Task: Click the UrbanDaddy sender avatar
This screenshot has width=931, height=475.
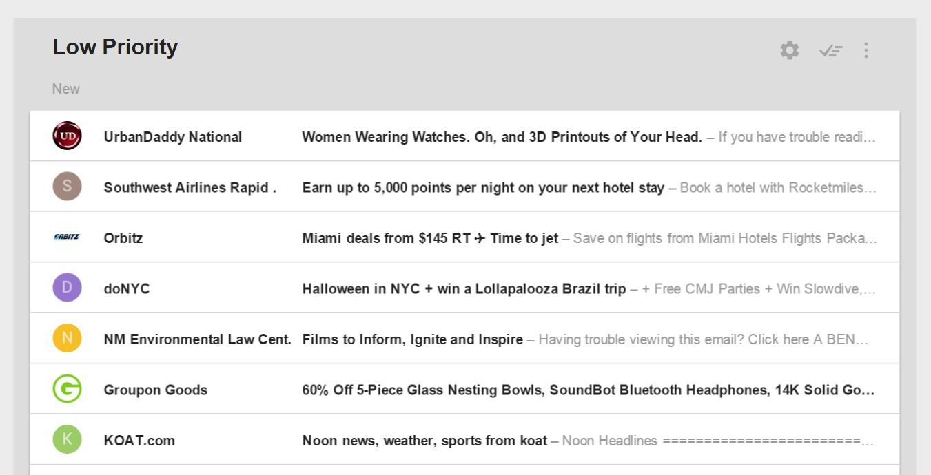Action: point(67,136)
